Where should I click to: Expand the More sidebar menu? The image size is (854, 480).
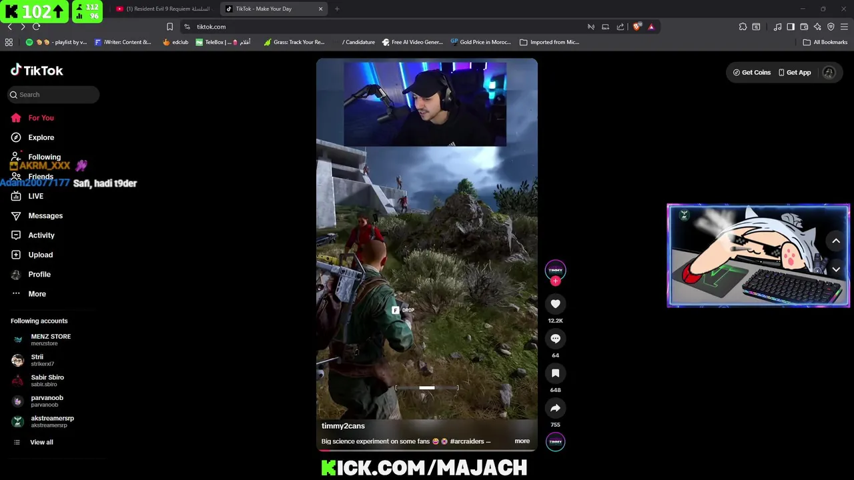click(x=29, y=294)
